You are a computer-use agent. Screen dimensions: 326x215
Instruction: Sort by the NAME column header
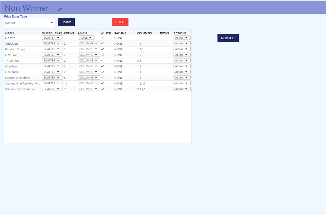[x=10, y=33]
